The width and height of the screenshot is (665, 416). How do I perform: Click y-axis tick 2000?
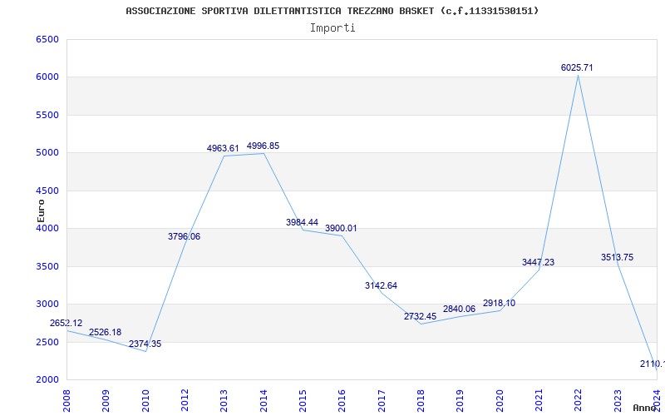(47, 380)
